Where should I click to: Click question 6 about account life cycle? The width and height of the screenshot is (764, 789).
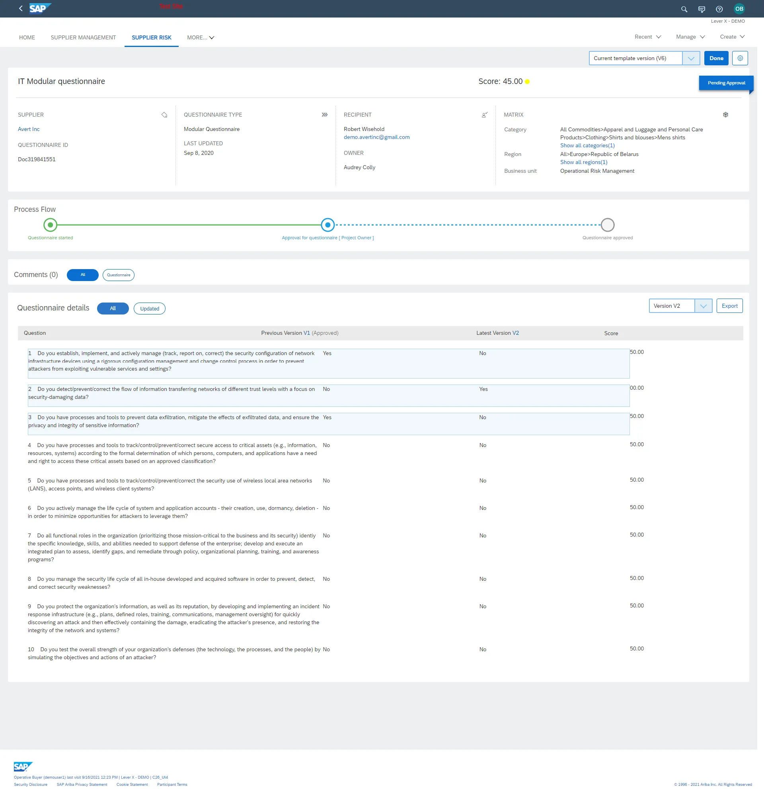pos(173,512)
